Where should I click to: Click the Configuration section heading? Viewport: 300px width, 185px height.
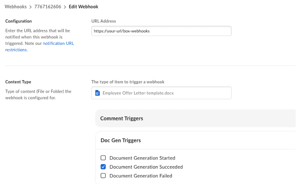point(19,21)
